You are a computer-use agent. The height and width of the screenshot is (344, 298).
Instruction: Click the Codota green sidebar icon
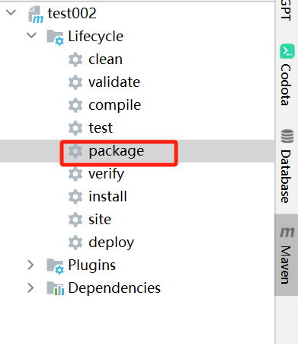click(x=287, y=51)
